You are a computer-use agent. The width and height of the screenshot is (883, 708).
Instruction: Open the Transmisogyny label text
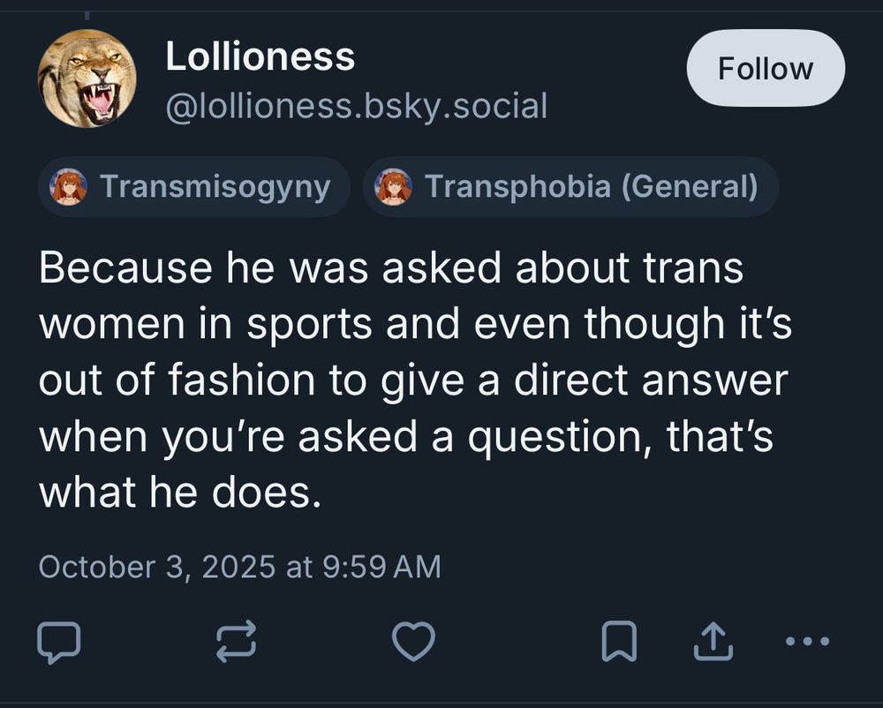point(215,187)
